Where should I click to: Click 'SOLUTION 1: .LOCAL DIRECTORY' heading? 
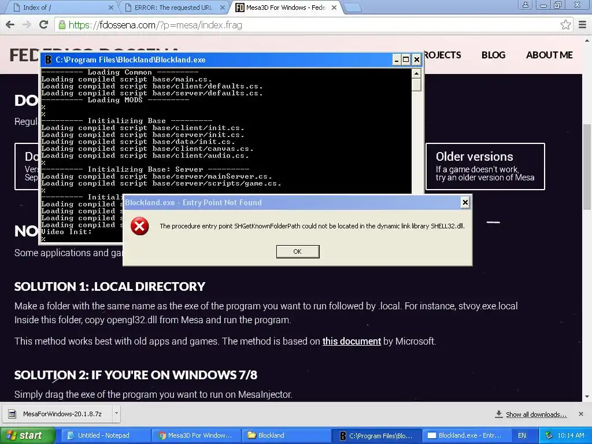click(109, 287)
